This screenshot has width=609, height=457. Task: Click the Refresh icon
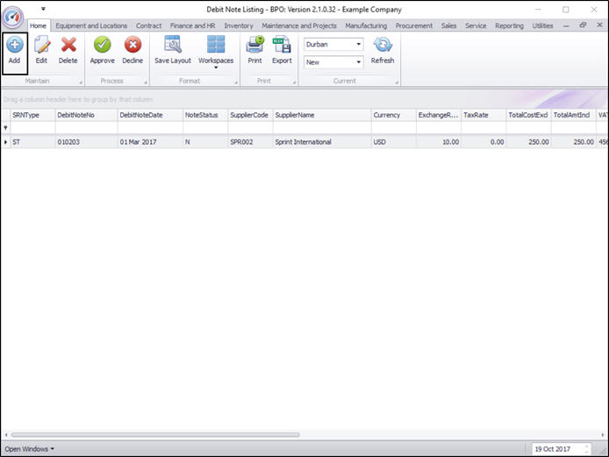coord(383,45)
